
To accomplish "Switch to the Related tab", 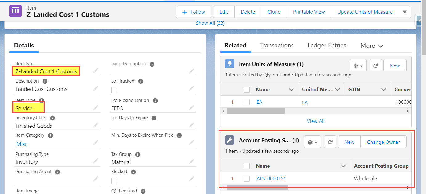I will [236, 45].
